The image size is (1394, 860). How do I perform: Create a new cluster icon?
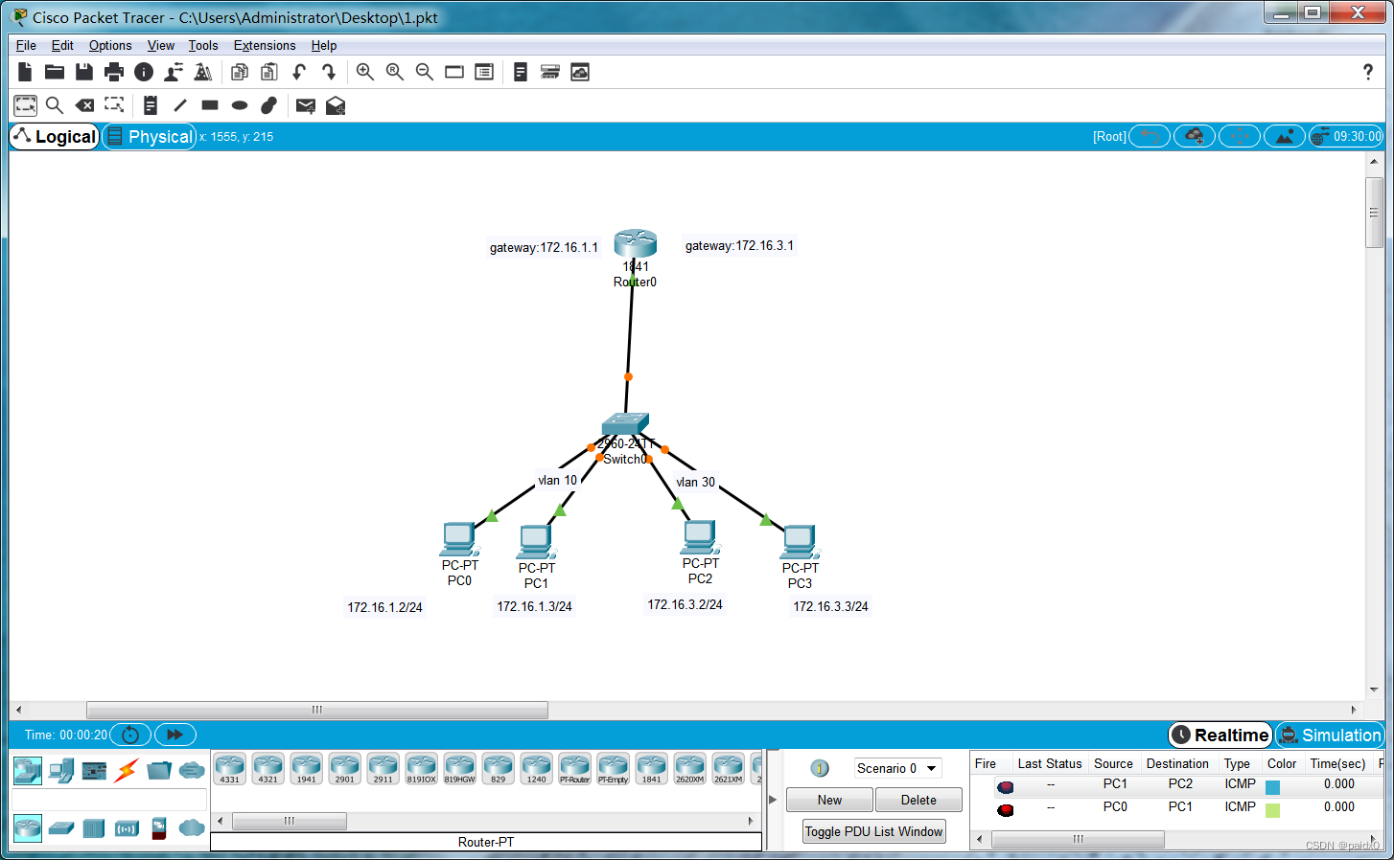point(1195,137)
